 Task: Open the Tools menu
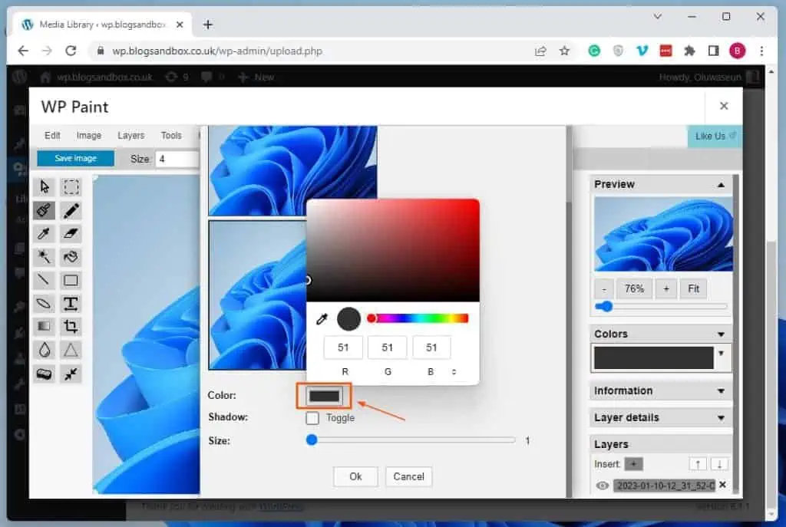[x=171, y=135]
